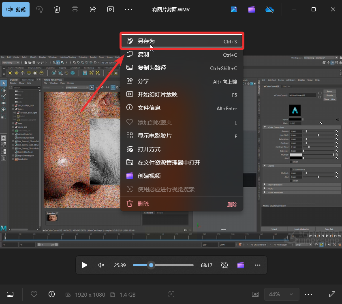342x304 pixels.
Task: Click the Clipchamp icon in the title bar
Action: [x=252, y=9]
